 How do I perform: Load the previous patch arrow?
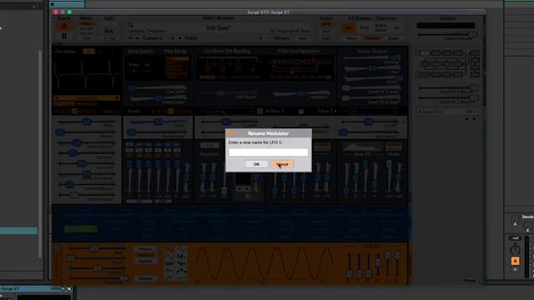(x=173, y=38)
